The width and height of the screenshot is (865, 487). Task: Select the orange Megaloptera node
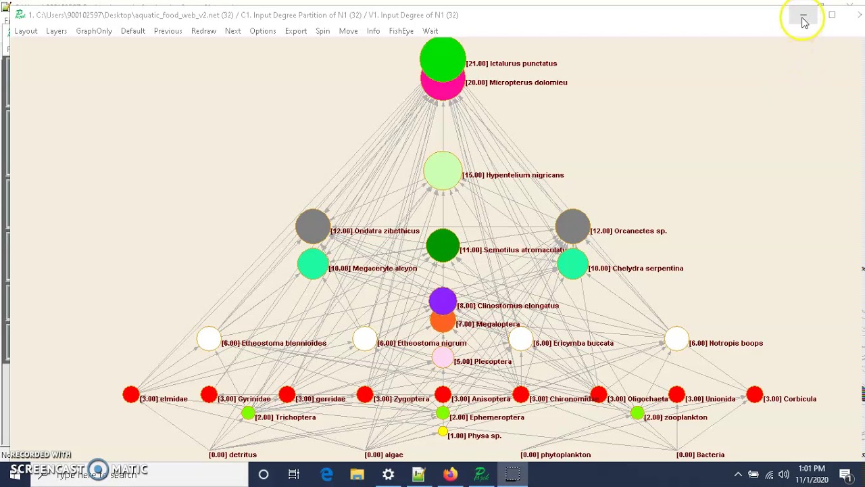click(443, 324)
